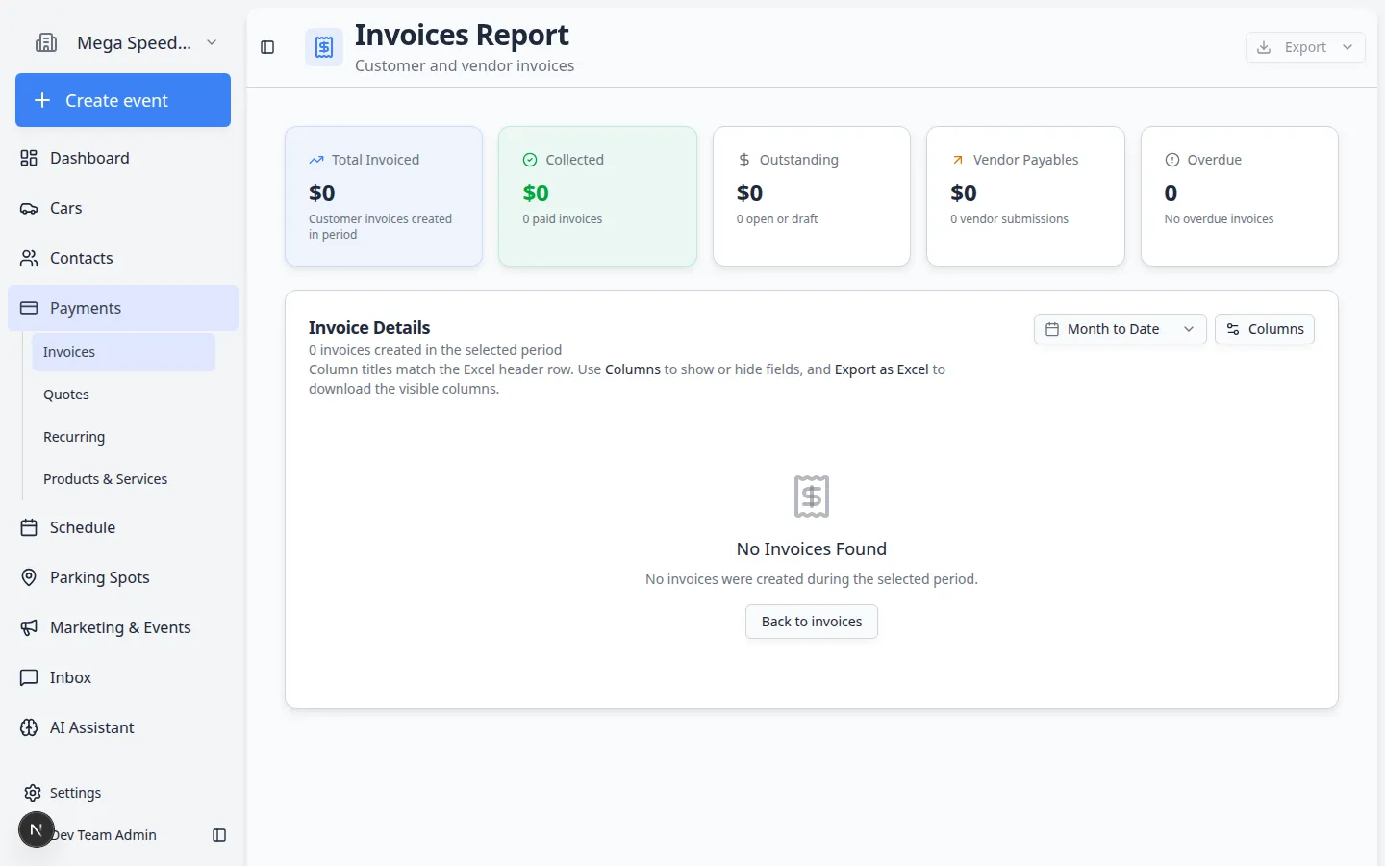Click the Settings gear icon

tap(33, 793)
